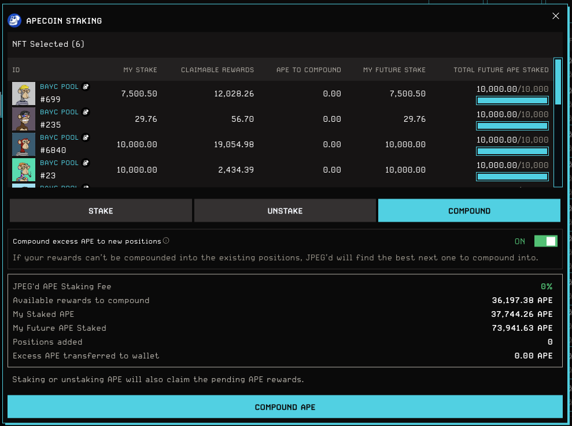Click the BAYC badge icon beside #235
The width and height of the screenshot is (572, 426).
pos(86,112)
